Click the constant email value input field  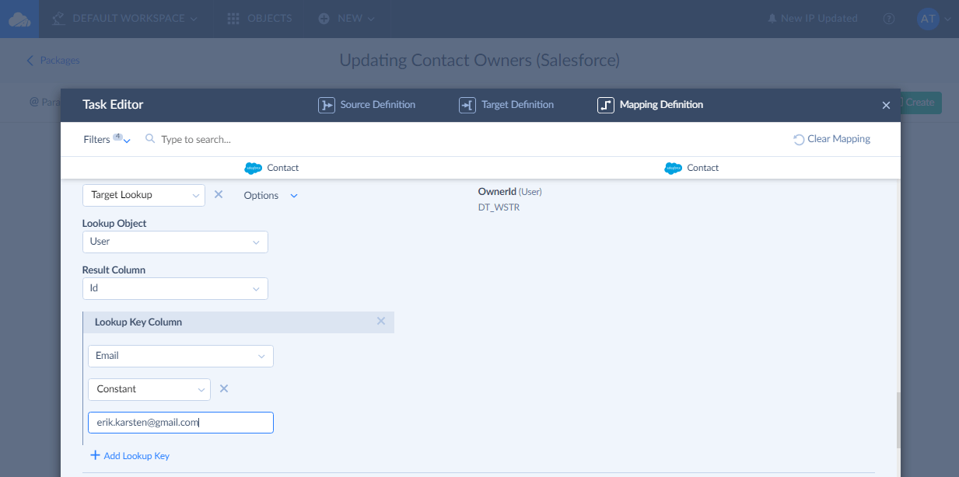[x=180, y=423]
